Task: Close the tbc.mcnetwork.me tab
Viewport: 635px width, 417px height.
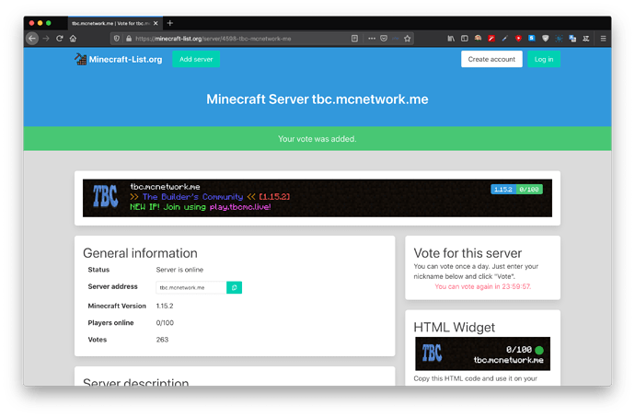Action: (x=156, y=24)
